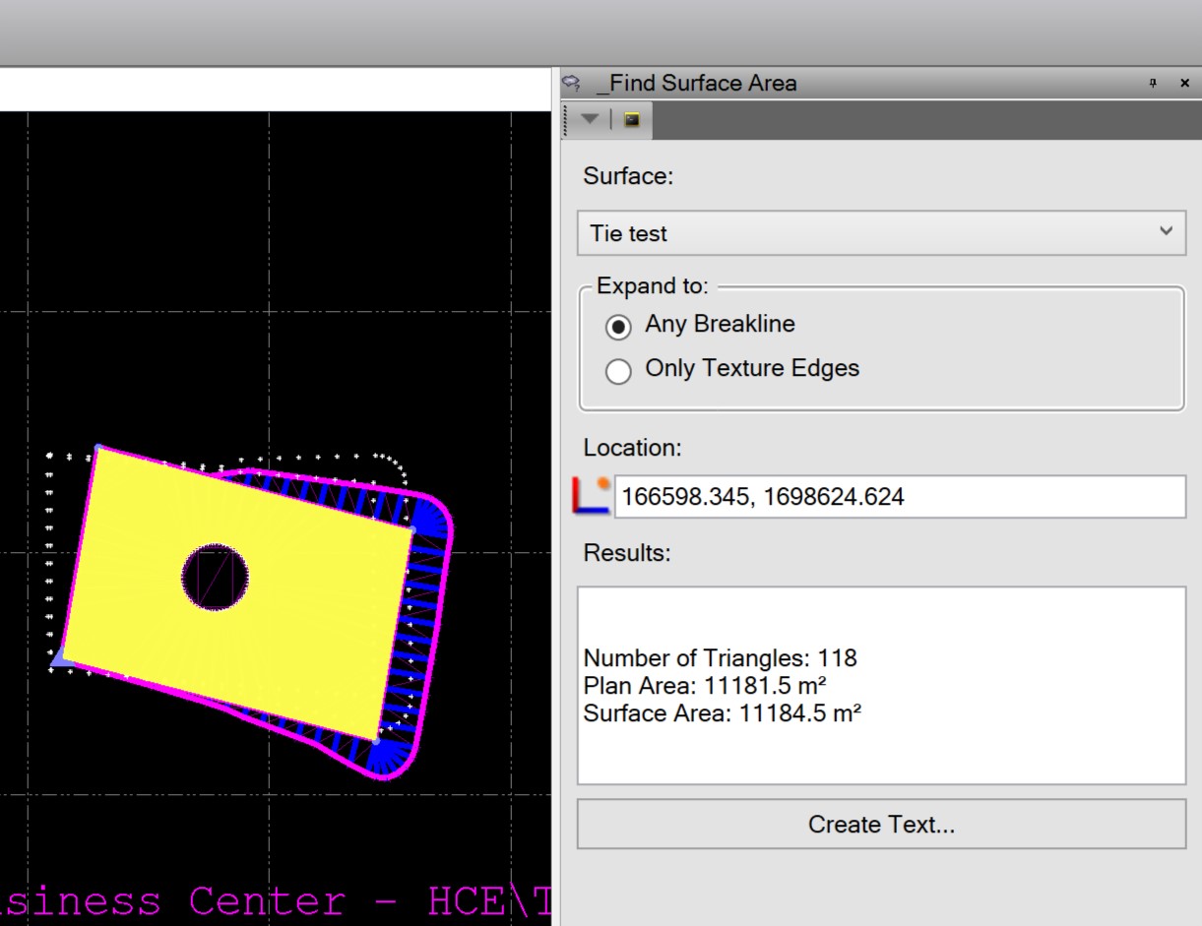Click the coordinate pick icon beside Location
1202x926 pixels.
click(591, 495)
